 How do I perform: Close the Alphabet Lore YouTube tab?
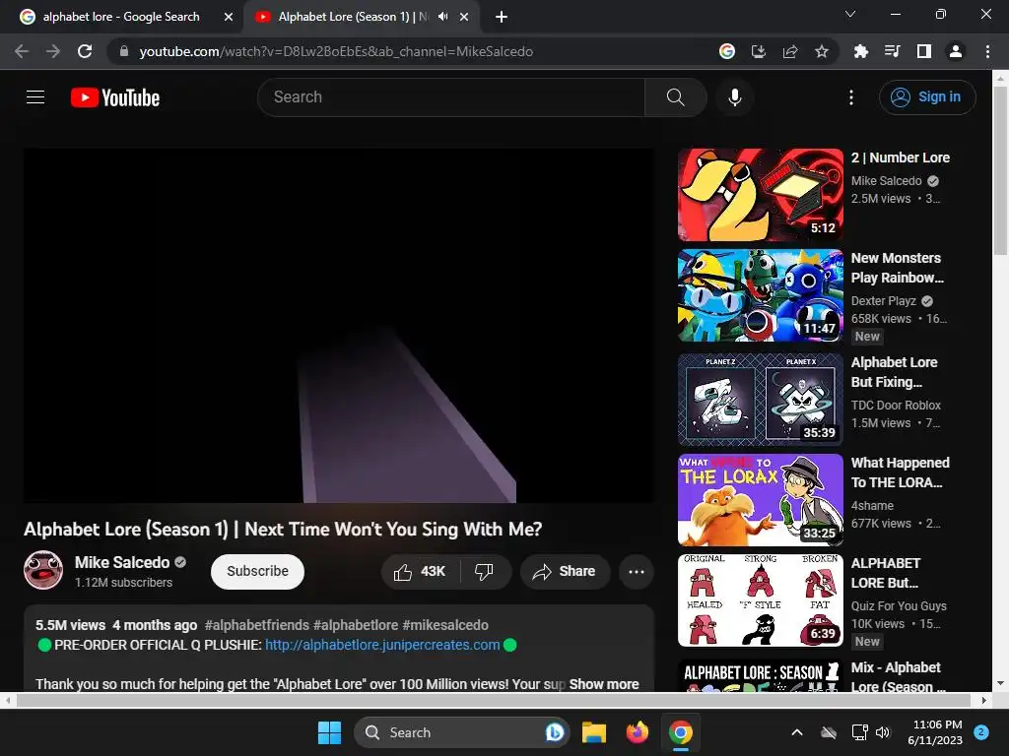464,18
